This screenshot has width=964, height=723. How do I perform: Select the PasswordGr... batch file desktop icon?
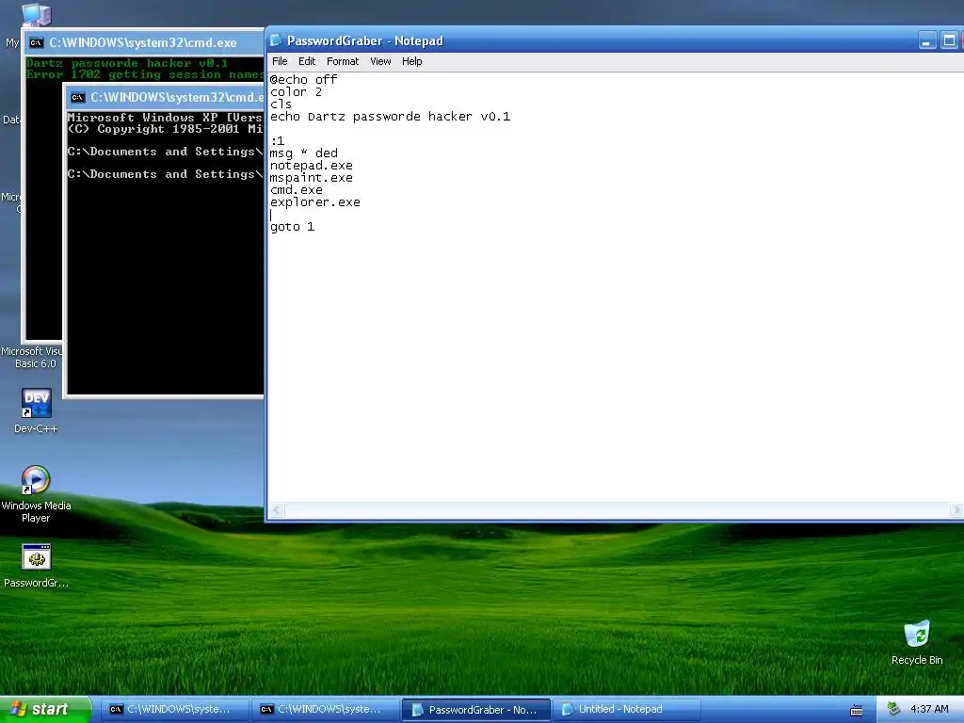(x=36, y=566)
